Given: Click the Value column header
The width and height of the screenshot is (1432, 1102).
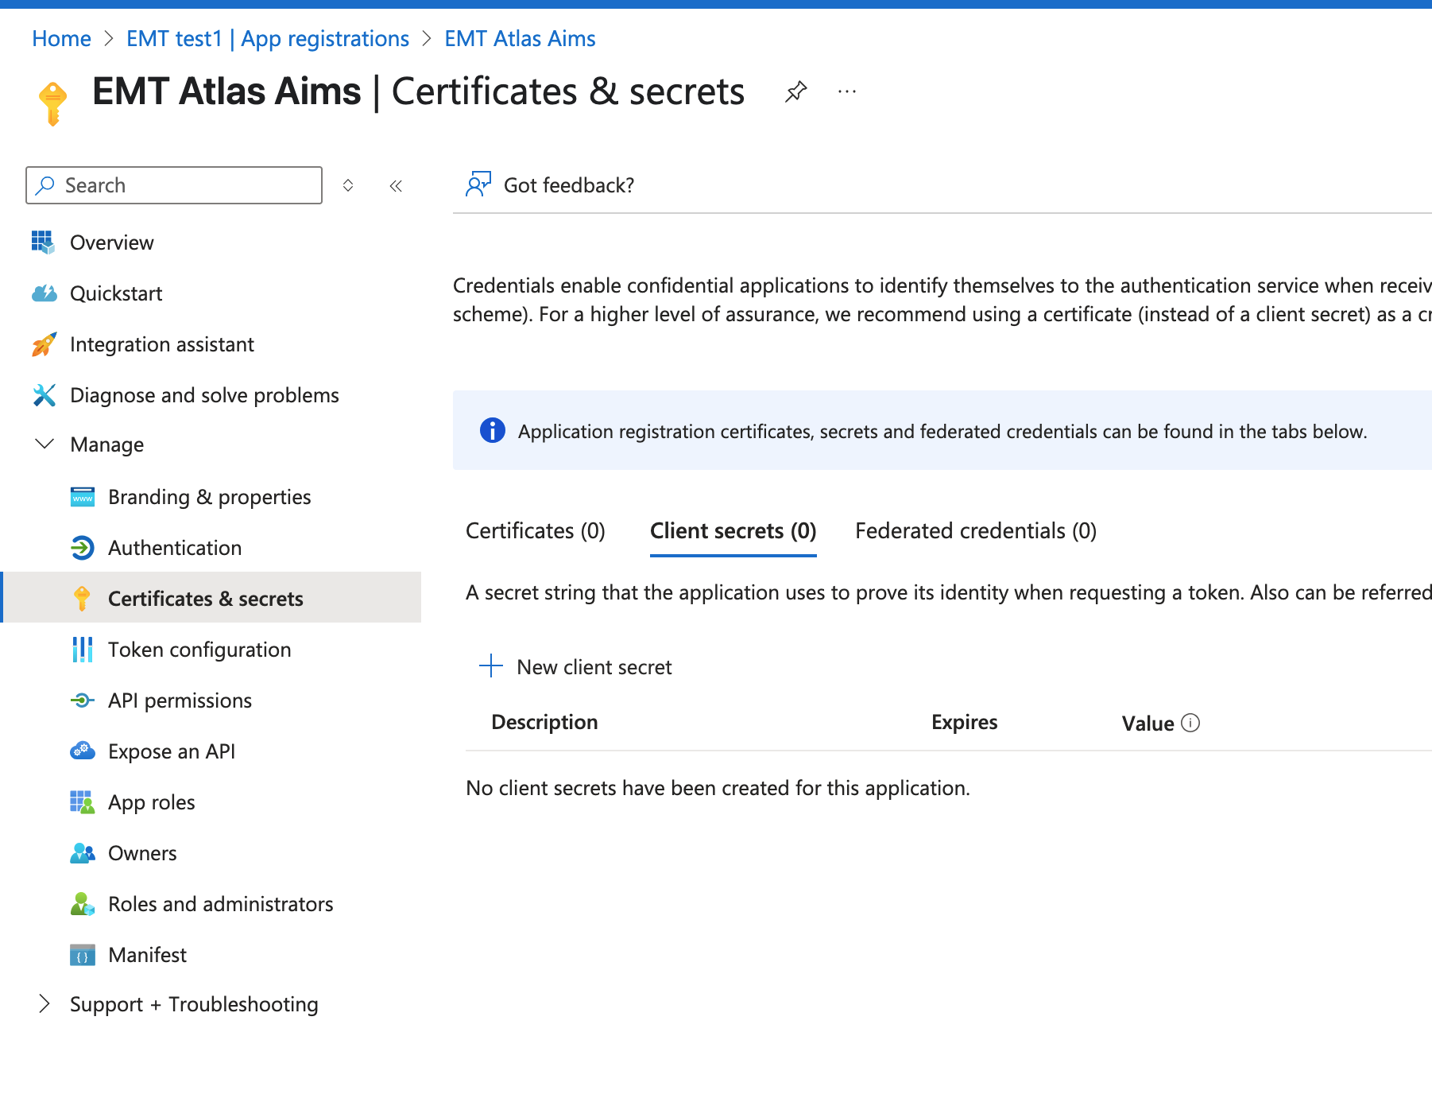Looking at the screenshot, I should pos(1148,723).
